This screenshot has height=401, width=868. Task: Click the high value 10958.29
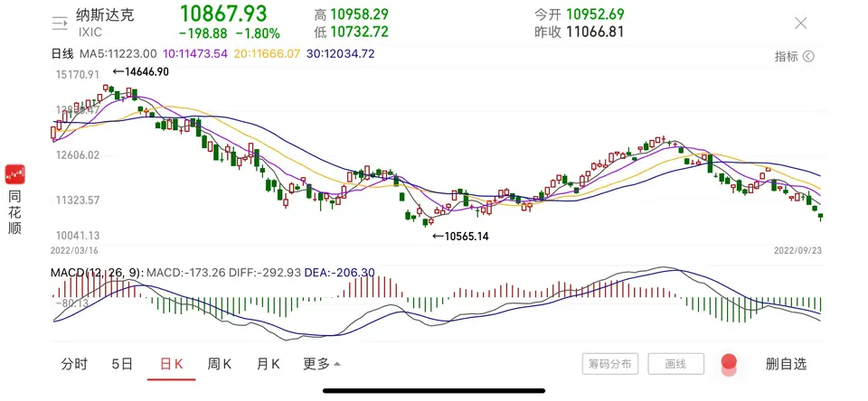point(359,14)
